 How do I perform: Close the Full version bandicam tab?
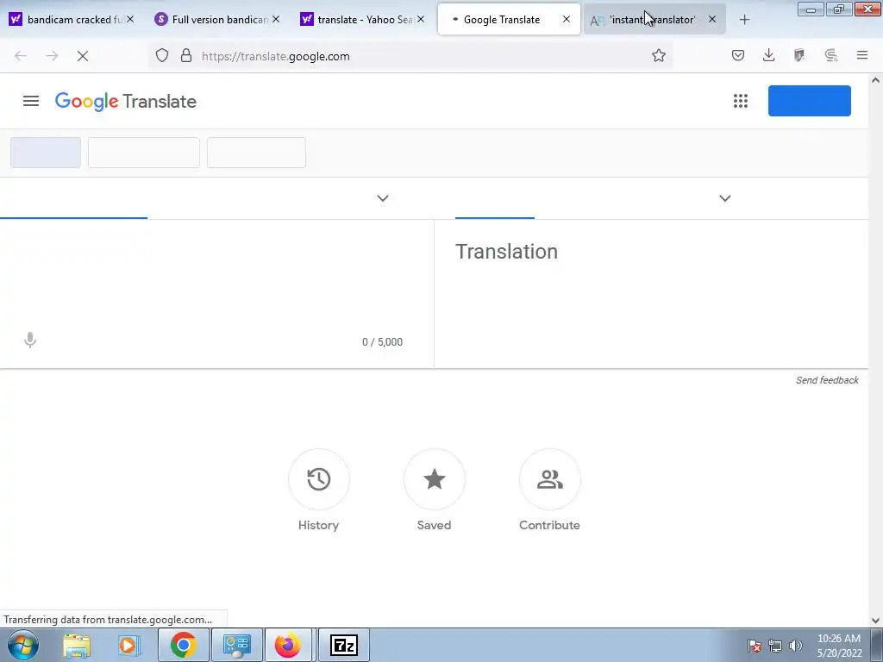coord(276,19)
